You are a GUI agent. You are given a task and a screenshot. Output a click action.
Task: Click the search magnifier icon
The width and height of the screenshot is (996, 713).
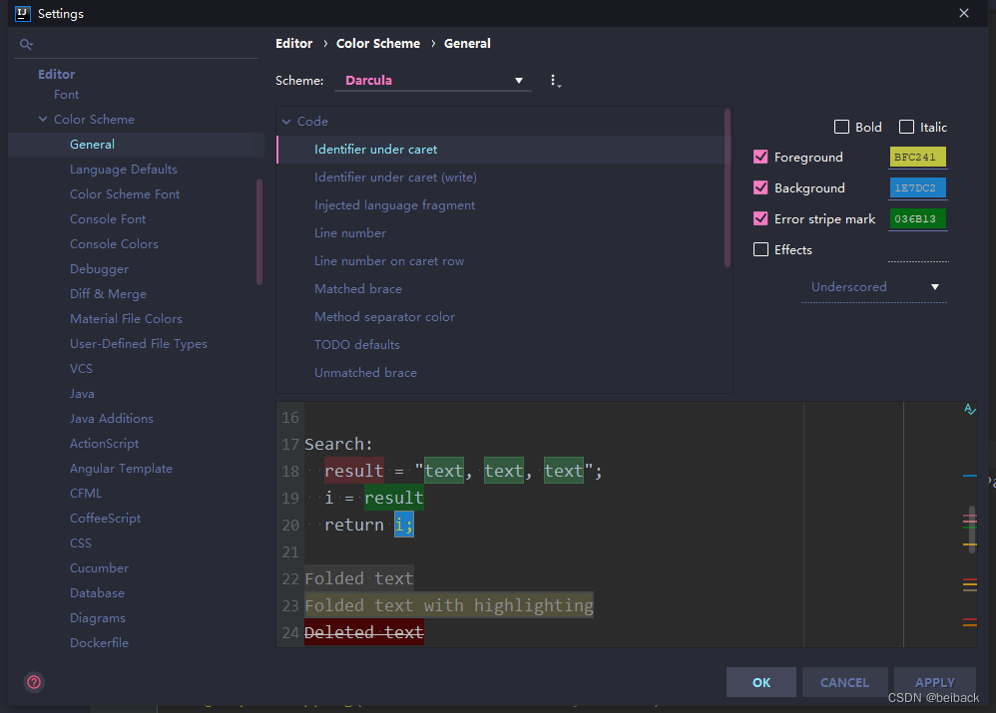[x=26, y=45]
